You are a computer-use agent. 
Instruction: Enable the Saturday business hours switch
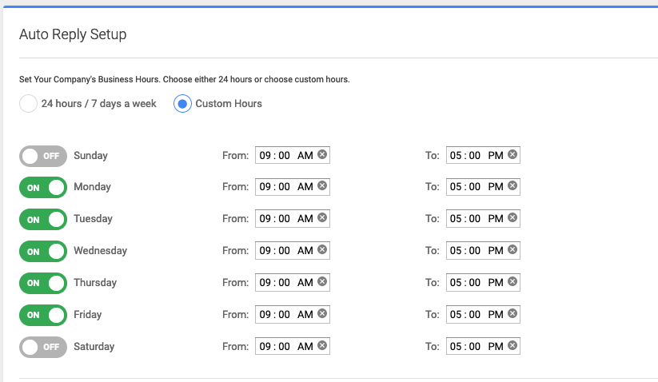click(43, 347)
